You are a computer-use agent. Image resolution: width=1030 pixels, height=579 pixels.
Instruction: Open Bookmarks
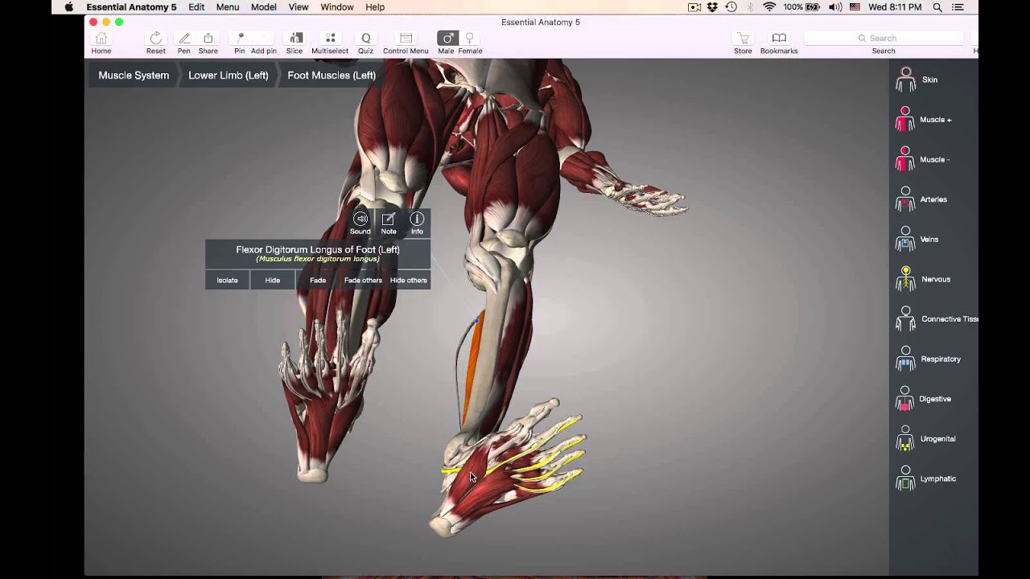pyautogui.click(x=779, y=43)
